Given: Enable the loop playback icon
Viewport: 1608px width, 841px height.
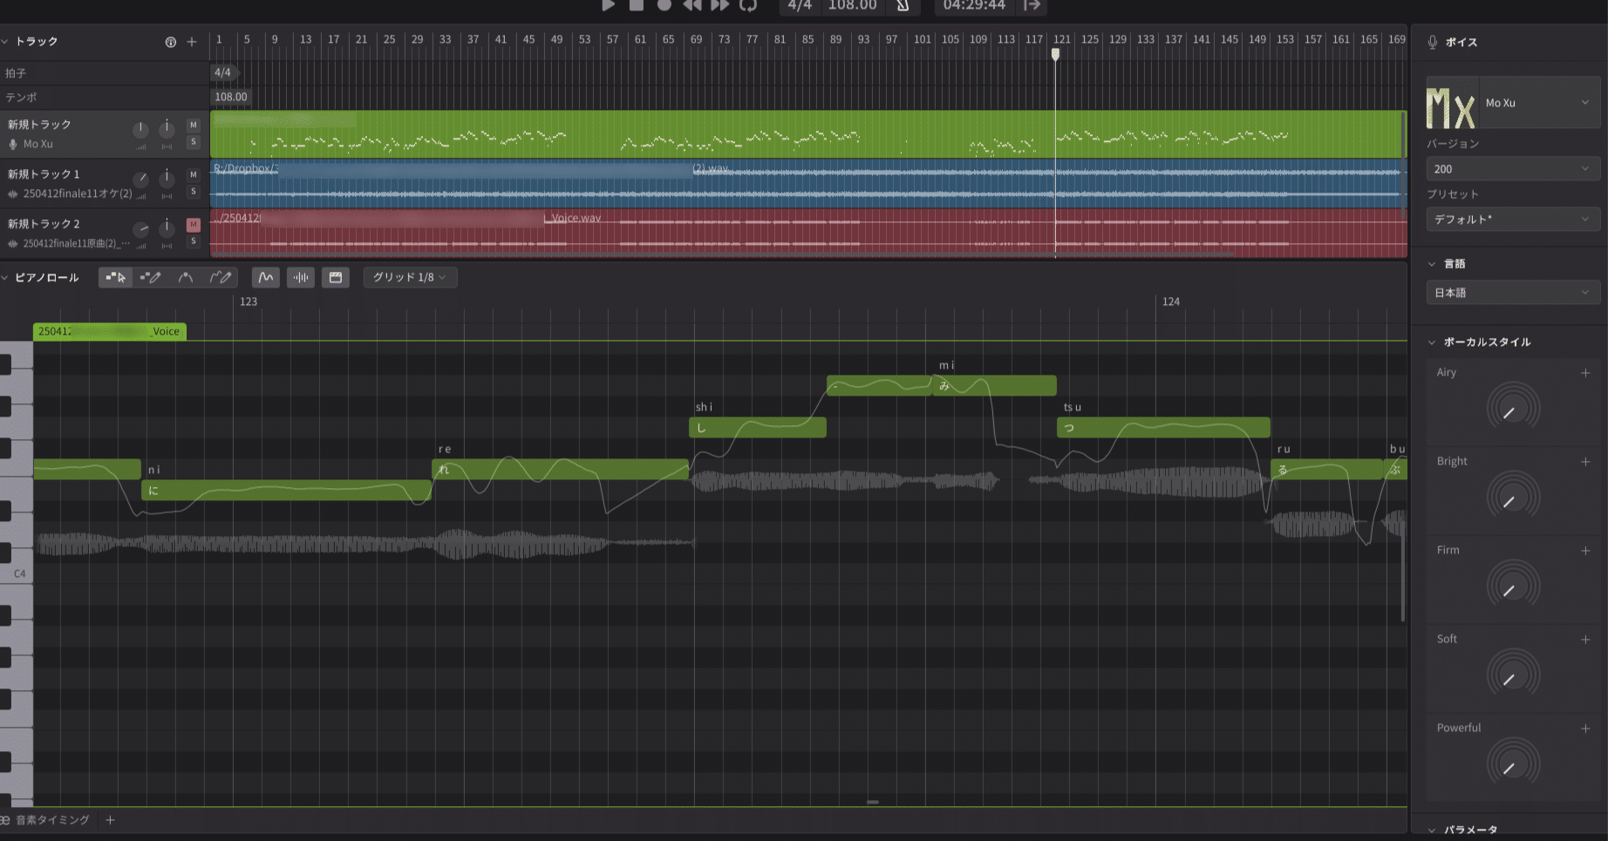Looking at the screenshot, I should (x=748, y=6).
